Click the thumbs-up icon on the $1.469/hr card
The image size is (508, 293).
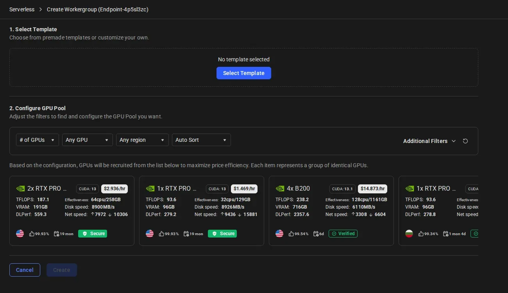pos(161,234)
